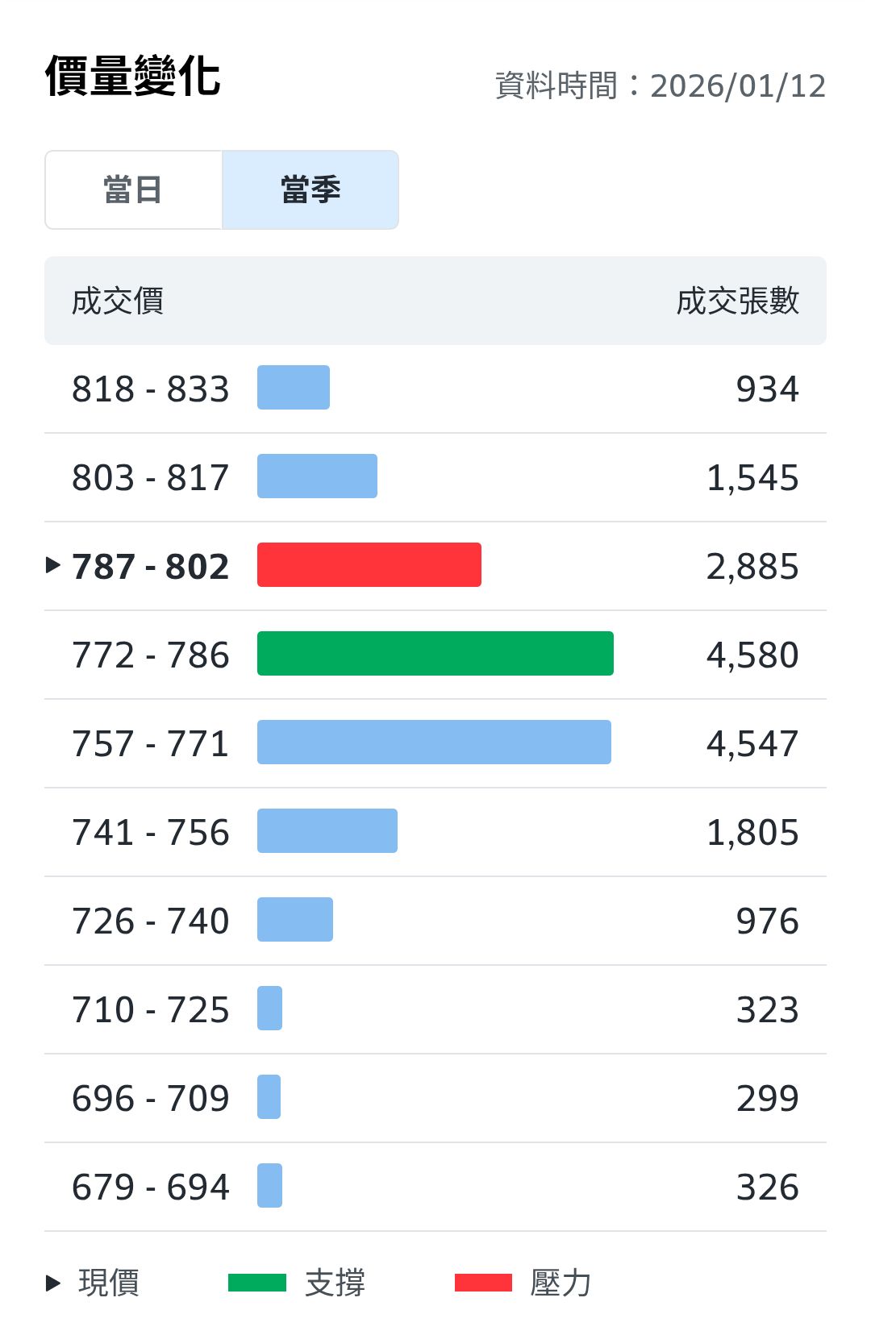The image size is (871, 1331).
Task: Select the 679 - 694 price range label
Action: pos(151,1187)
